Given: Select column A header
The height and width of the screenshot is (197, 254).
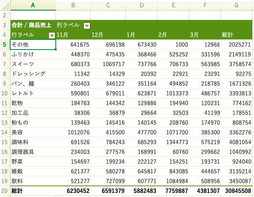Looking at the screenshot, I should coord(33,5).
